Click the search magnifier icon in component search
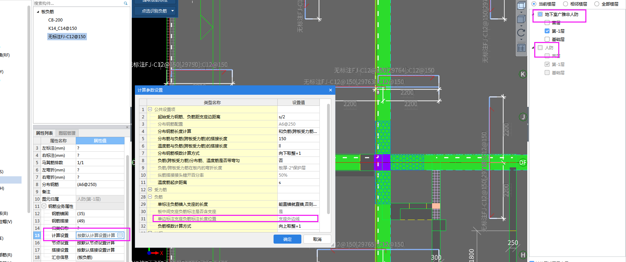Viewport: 626px width, 262px height. coord(125,3)
